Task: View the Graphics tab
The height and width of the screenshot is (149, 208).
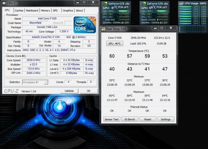Action: point(68,10)
